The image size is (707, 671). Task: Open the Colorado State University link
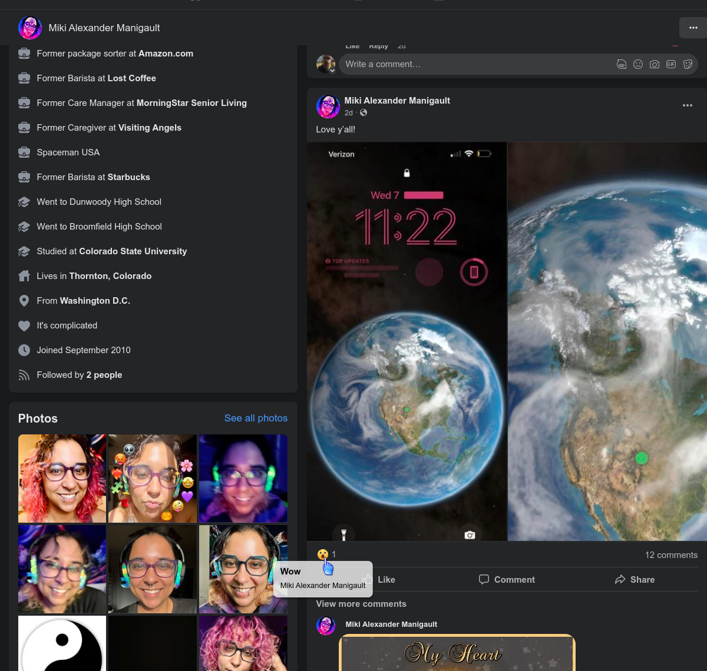coord(133,251)
